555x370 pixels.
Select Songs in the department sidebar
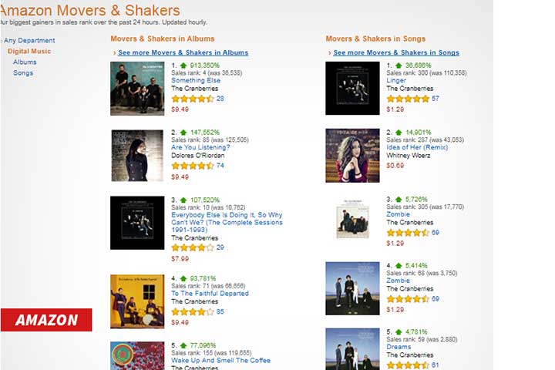click(x=23, y=73)
